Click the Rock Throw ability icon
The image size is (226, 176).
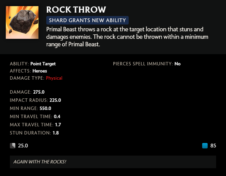point(22,22)
